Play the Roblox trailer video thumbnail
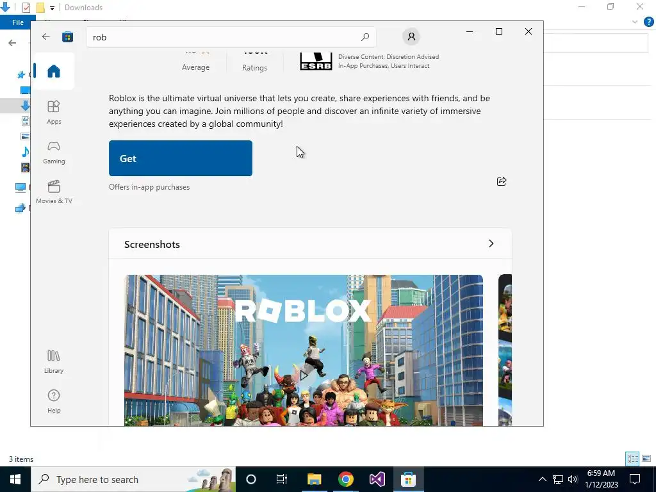The width and height of the screenshot is (656, 492). [x=304, y=375]
